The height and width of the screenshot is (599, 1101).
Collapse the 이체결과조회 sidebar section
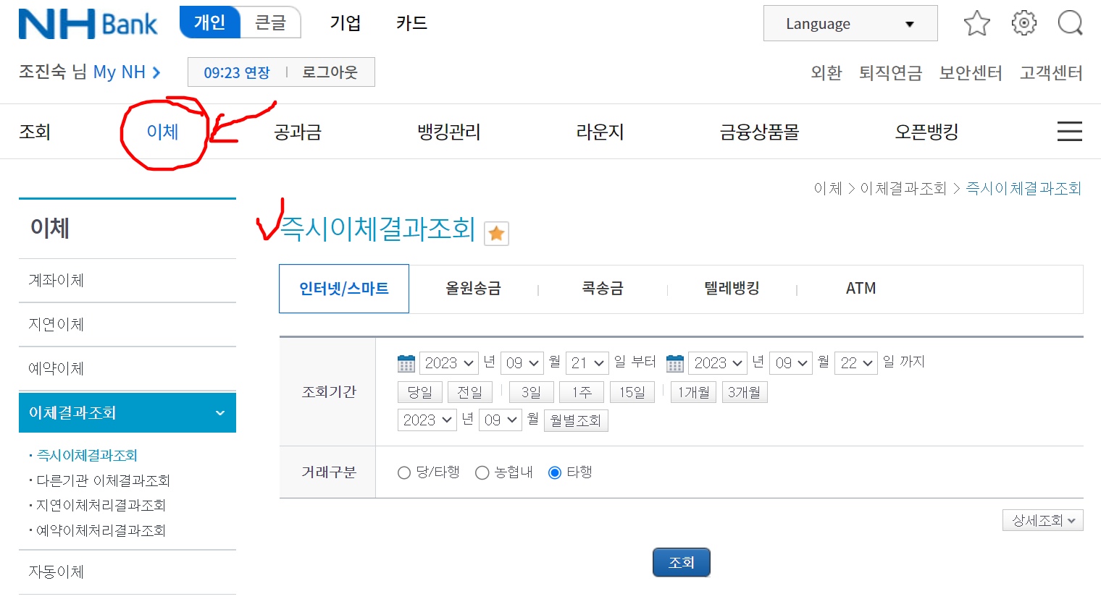219,412
